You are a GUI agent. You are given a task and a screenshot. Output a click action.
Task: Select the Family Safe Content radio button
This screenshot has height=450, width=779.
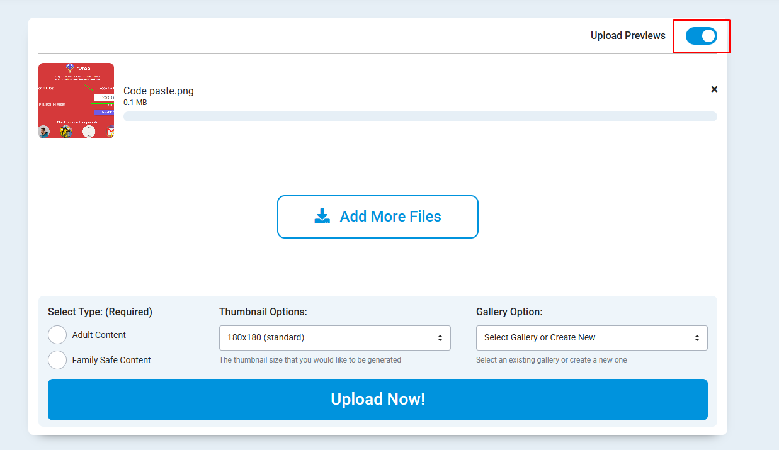click(x=57, y=360)
